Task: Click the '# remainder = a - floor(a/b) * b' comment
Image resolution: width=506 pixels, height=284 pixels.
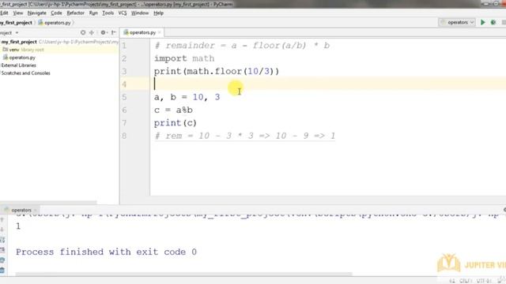Action: [242, 46]
